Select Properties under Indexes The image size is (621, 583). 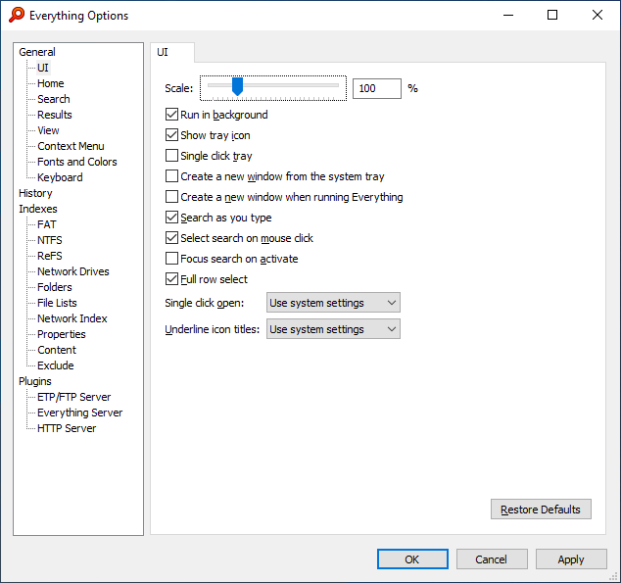coord(62,334)
